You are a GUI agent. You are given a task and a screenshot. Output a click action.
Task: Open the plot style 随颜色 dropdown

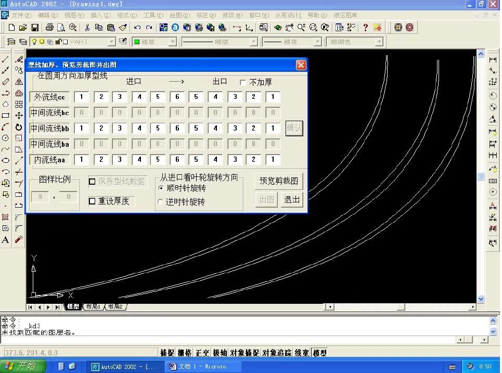point(379,42)
